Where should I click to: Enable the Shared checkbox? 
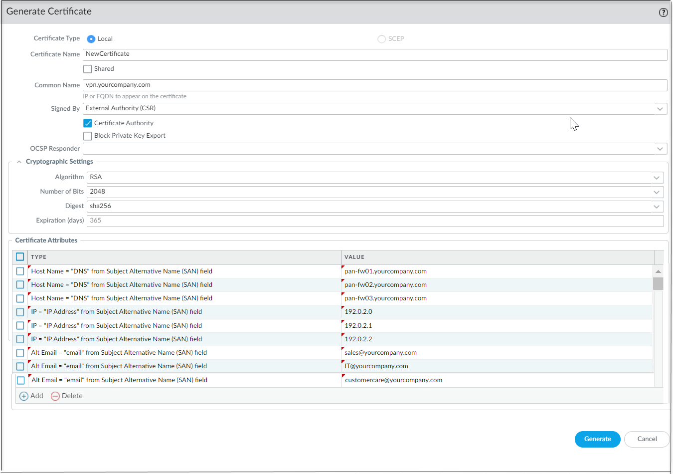[87, 68]
